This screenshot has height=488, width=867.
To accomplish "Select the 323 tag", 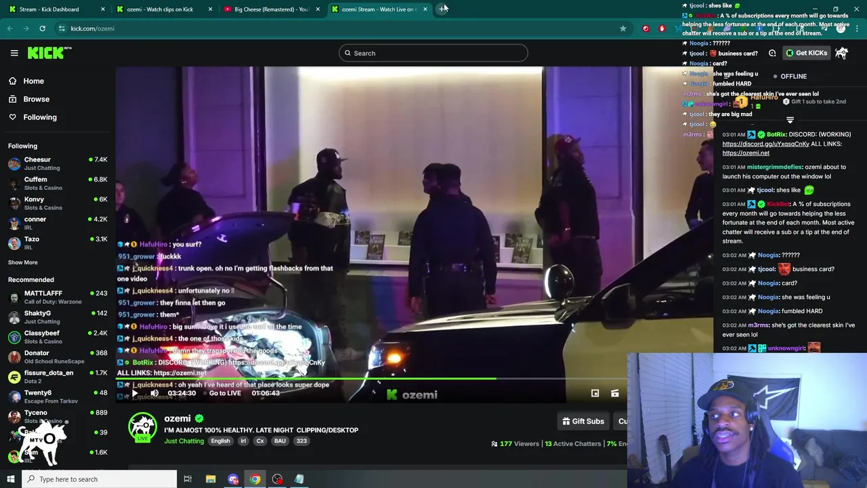I will 301,441.
